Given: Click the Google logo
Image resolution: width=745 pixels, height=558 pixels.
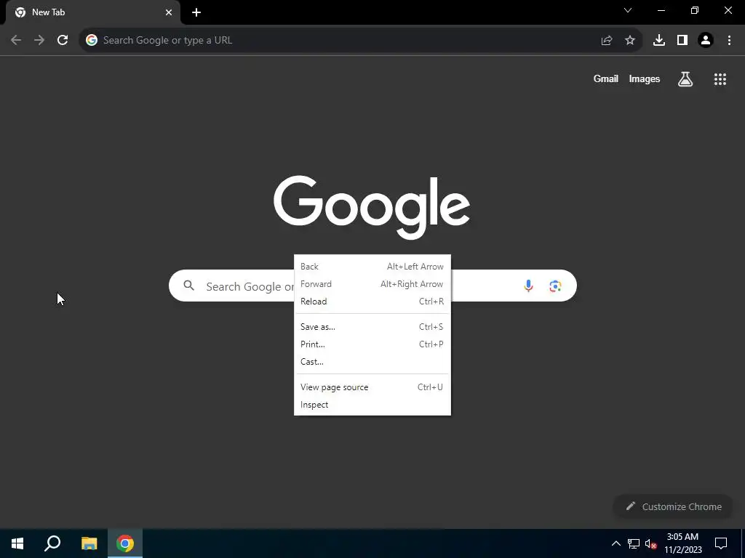Looking at the screenshot, I should 372,207.
